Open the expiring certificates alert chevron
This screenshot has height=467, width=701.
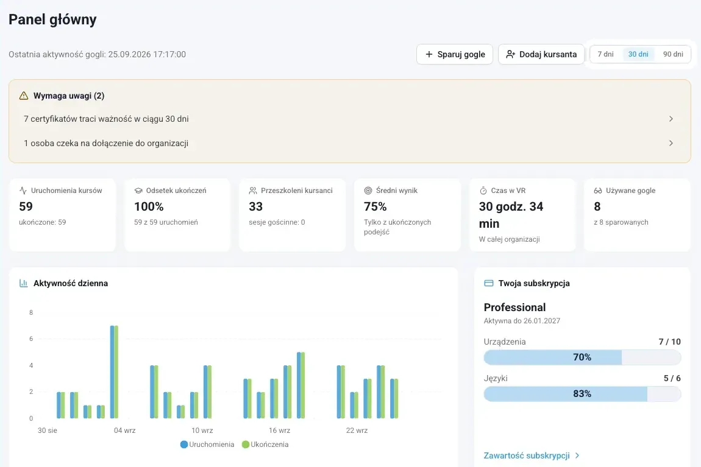[671, 119]
